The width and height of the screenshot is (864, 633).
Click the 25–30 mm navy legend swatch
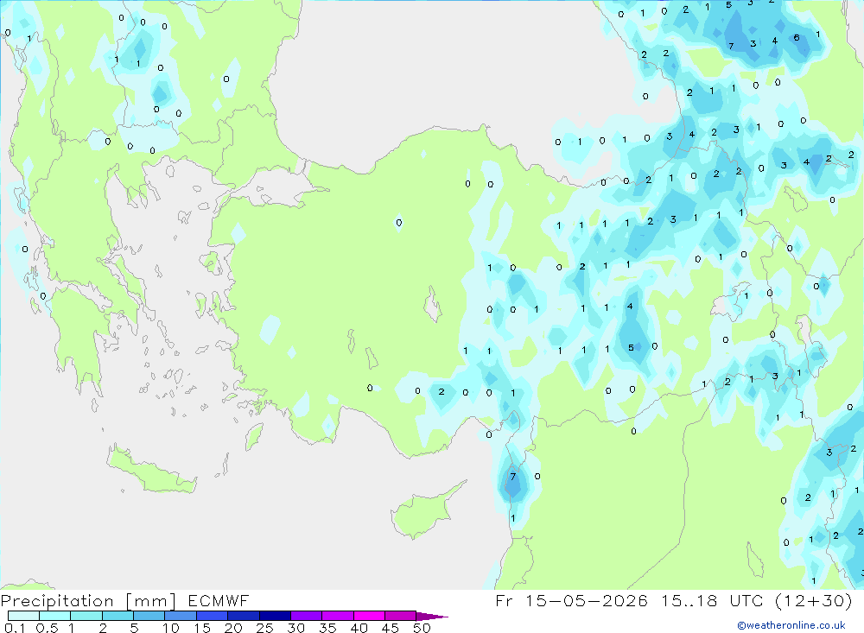275,616
